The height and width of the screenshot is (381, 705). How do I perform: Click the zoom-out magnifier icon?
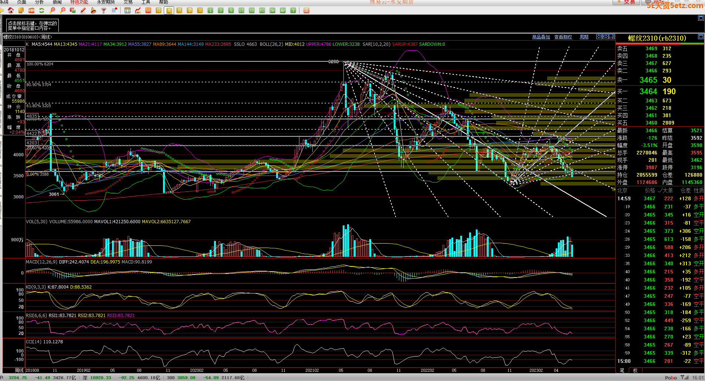tap(63, 10)
